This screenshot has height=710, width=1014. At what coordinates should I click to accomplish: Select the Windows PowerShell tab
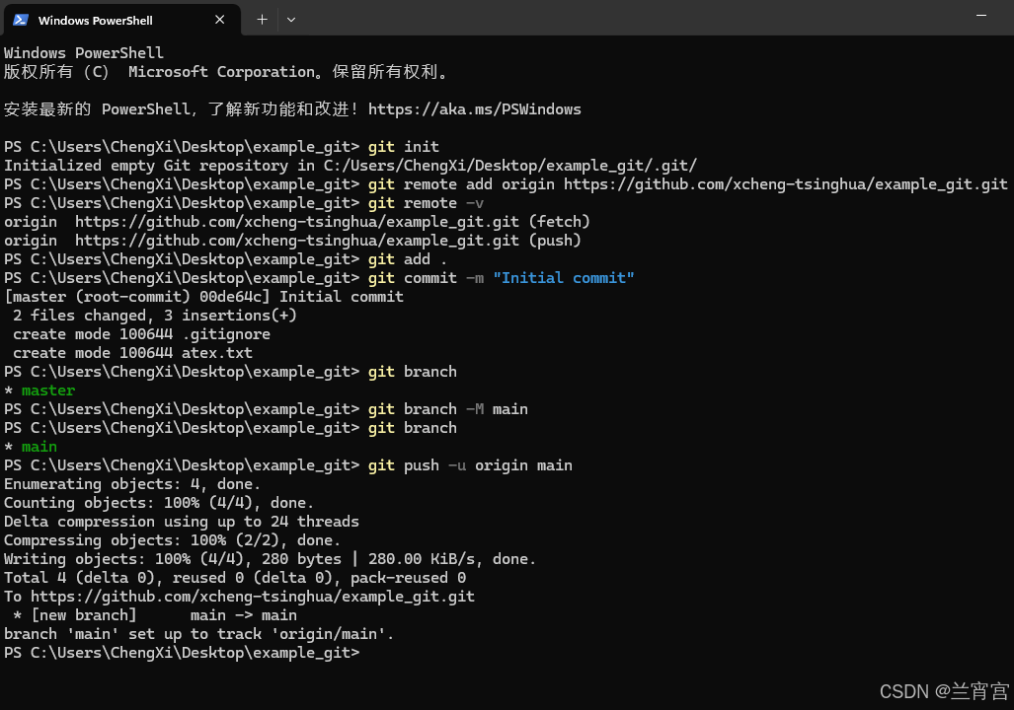[121, 20]
